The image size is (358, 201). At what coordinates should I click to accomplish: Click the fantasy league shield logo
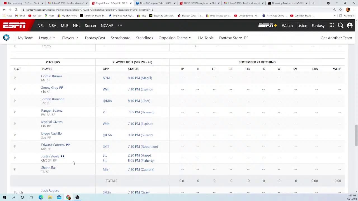click(x=6, y=38)
